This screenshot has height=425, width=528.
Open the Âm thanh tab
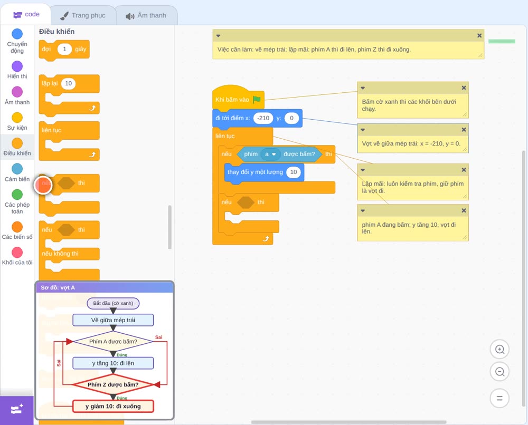[146, 15]
